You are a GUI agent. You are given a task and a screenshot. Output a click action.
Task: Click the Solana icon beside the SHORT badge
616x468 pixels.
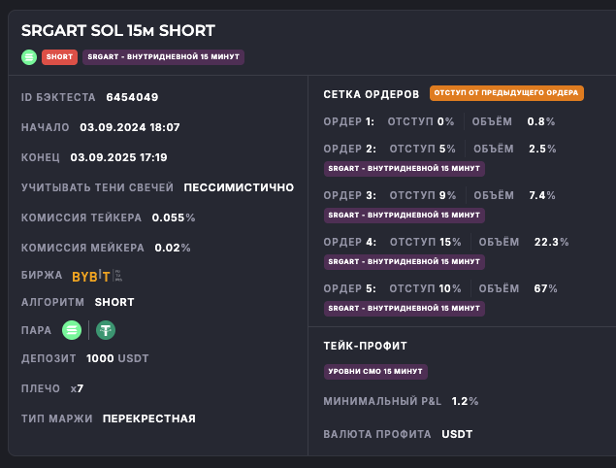pyautogui.click(x=29, y=57)
